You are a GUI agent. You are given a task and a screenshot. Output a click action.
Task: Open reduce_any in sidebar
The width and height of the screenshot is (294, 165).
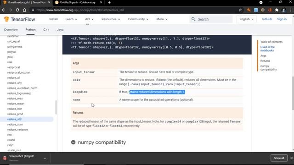[14, 82]
